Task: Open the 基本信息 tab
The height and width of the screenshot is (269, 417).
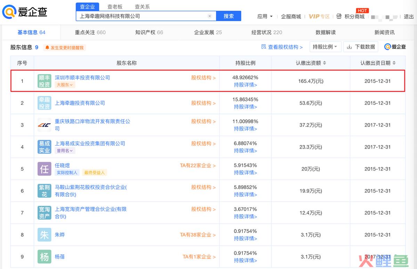Action: tap(32, 32)
